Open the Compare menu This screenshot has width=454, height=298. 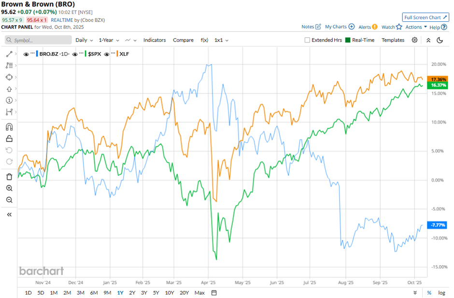[x=183, y=40]
